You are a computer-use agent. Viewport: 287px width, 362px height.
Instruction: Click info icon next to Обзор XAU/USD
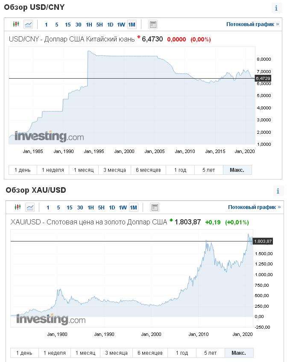278,191
